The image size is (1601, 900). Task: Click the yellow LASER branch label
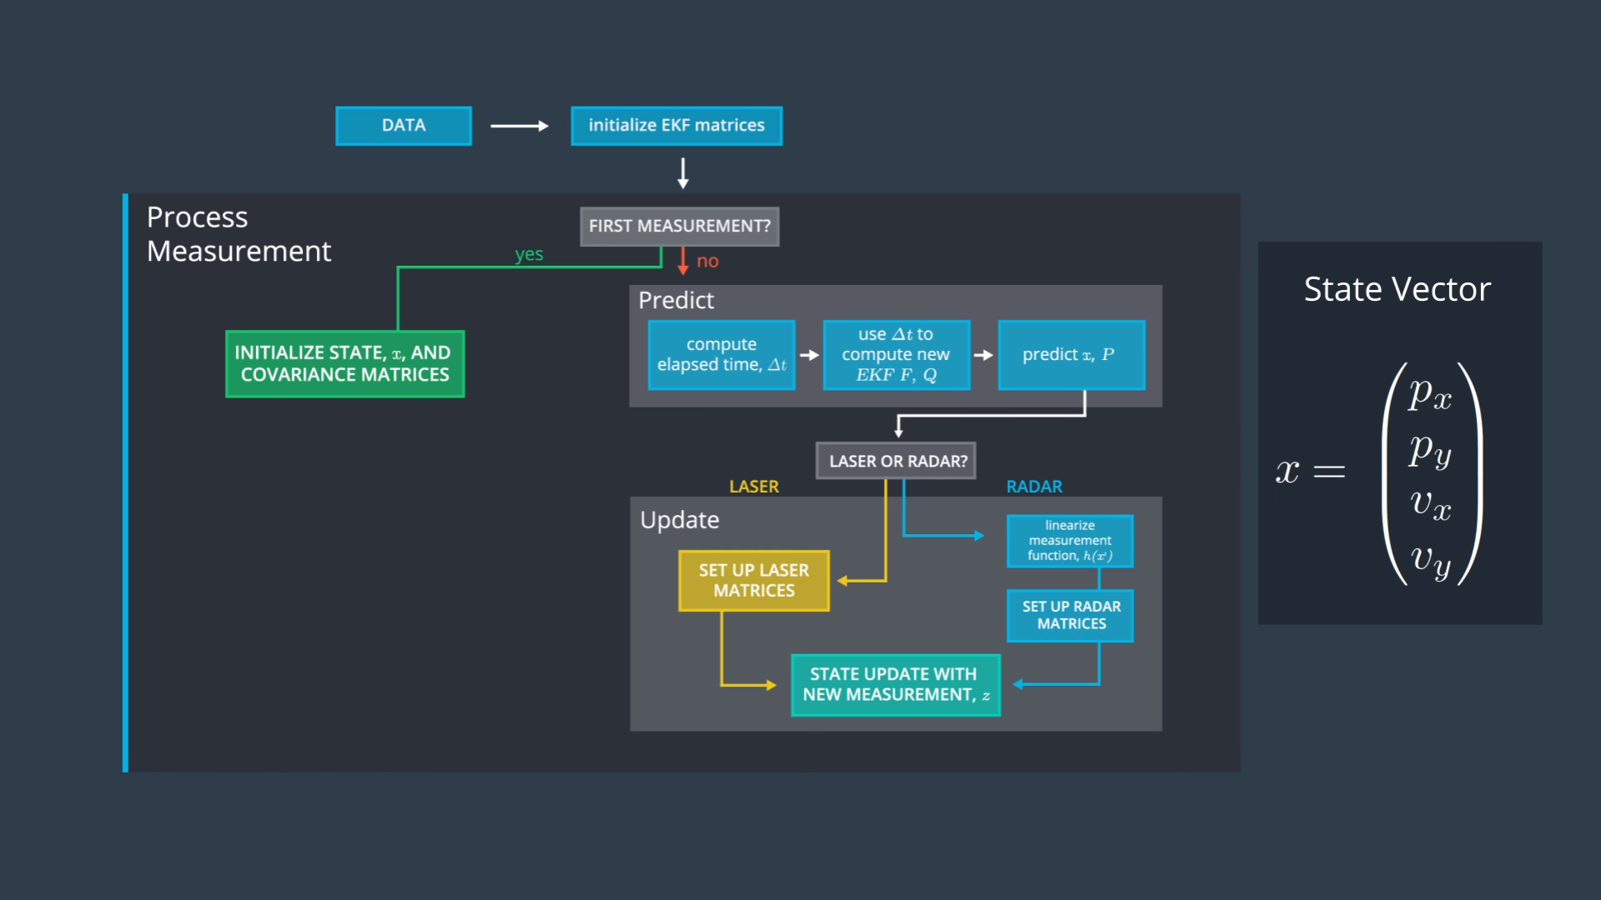tap(754, 487)
